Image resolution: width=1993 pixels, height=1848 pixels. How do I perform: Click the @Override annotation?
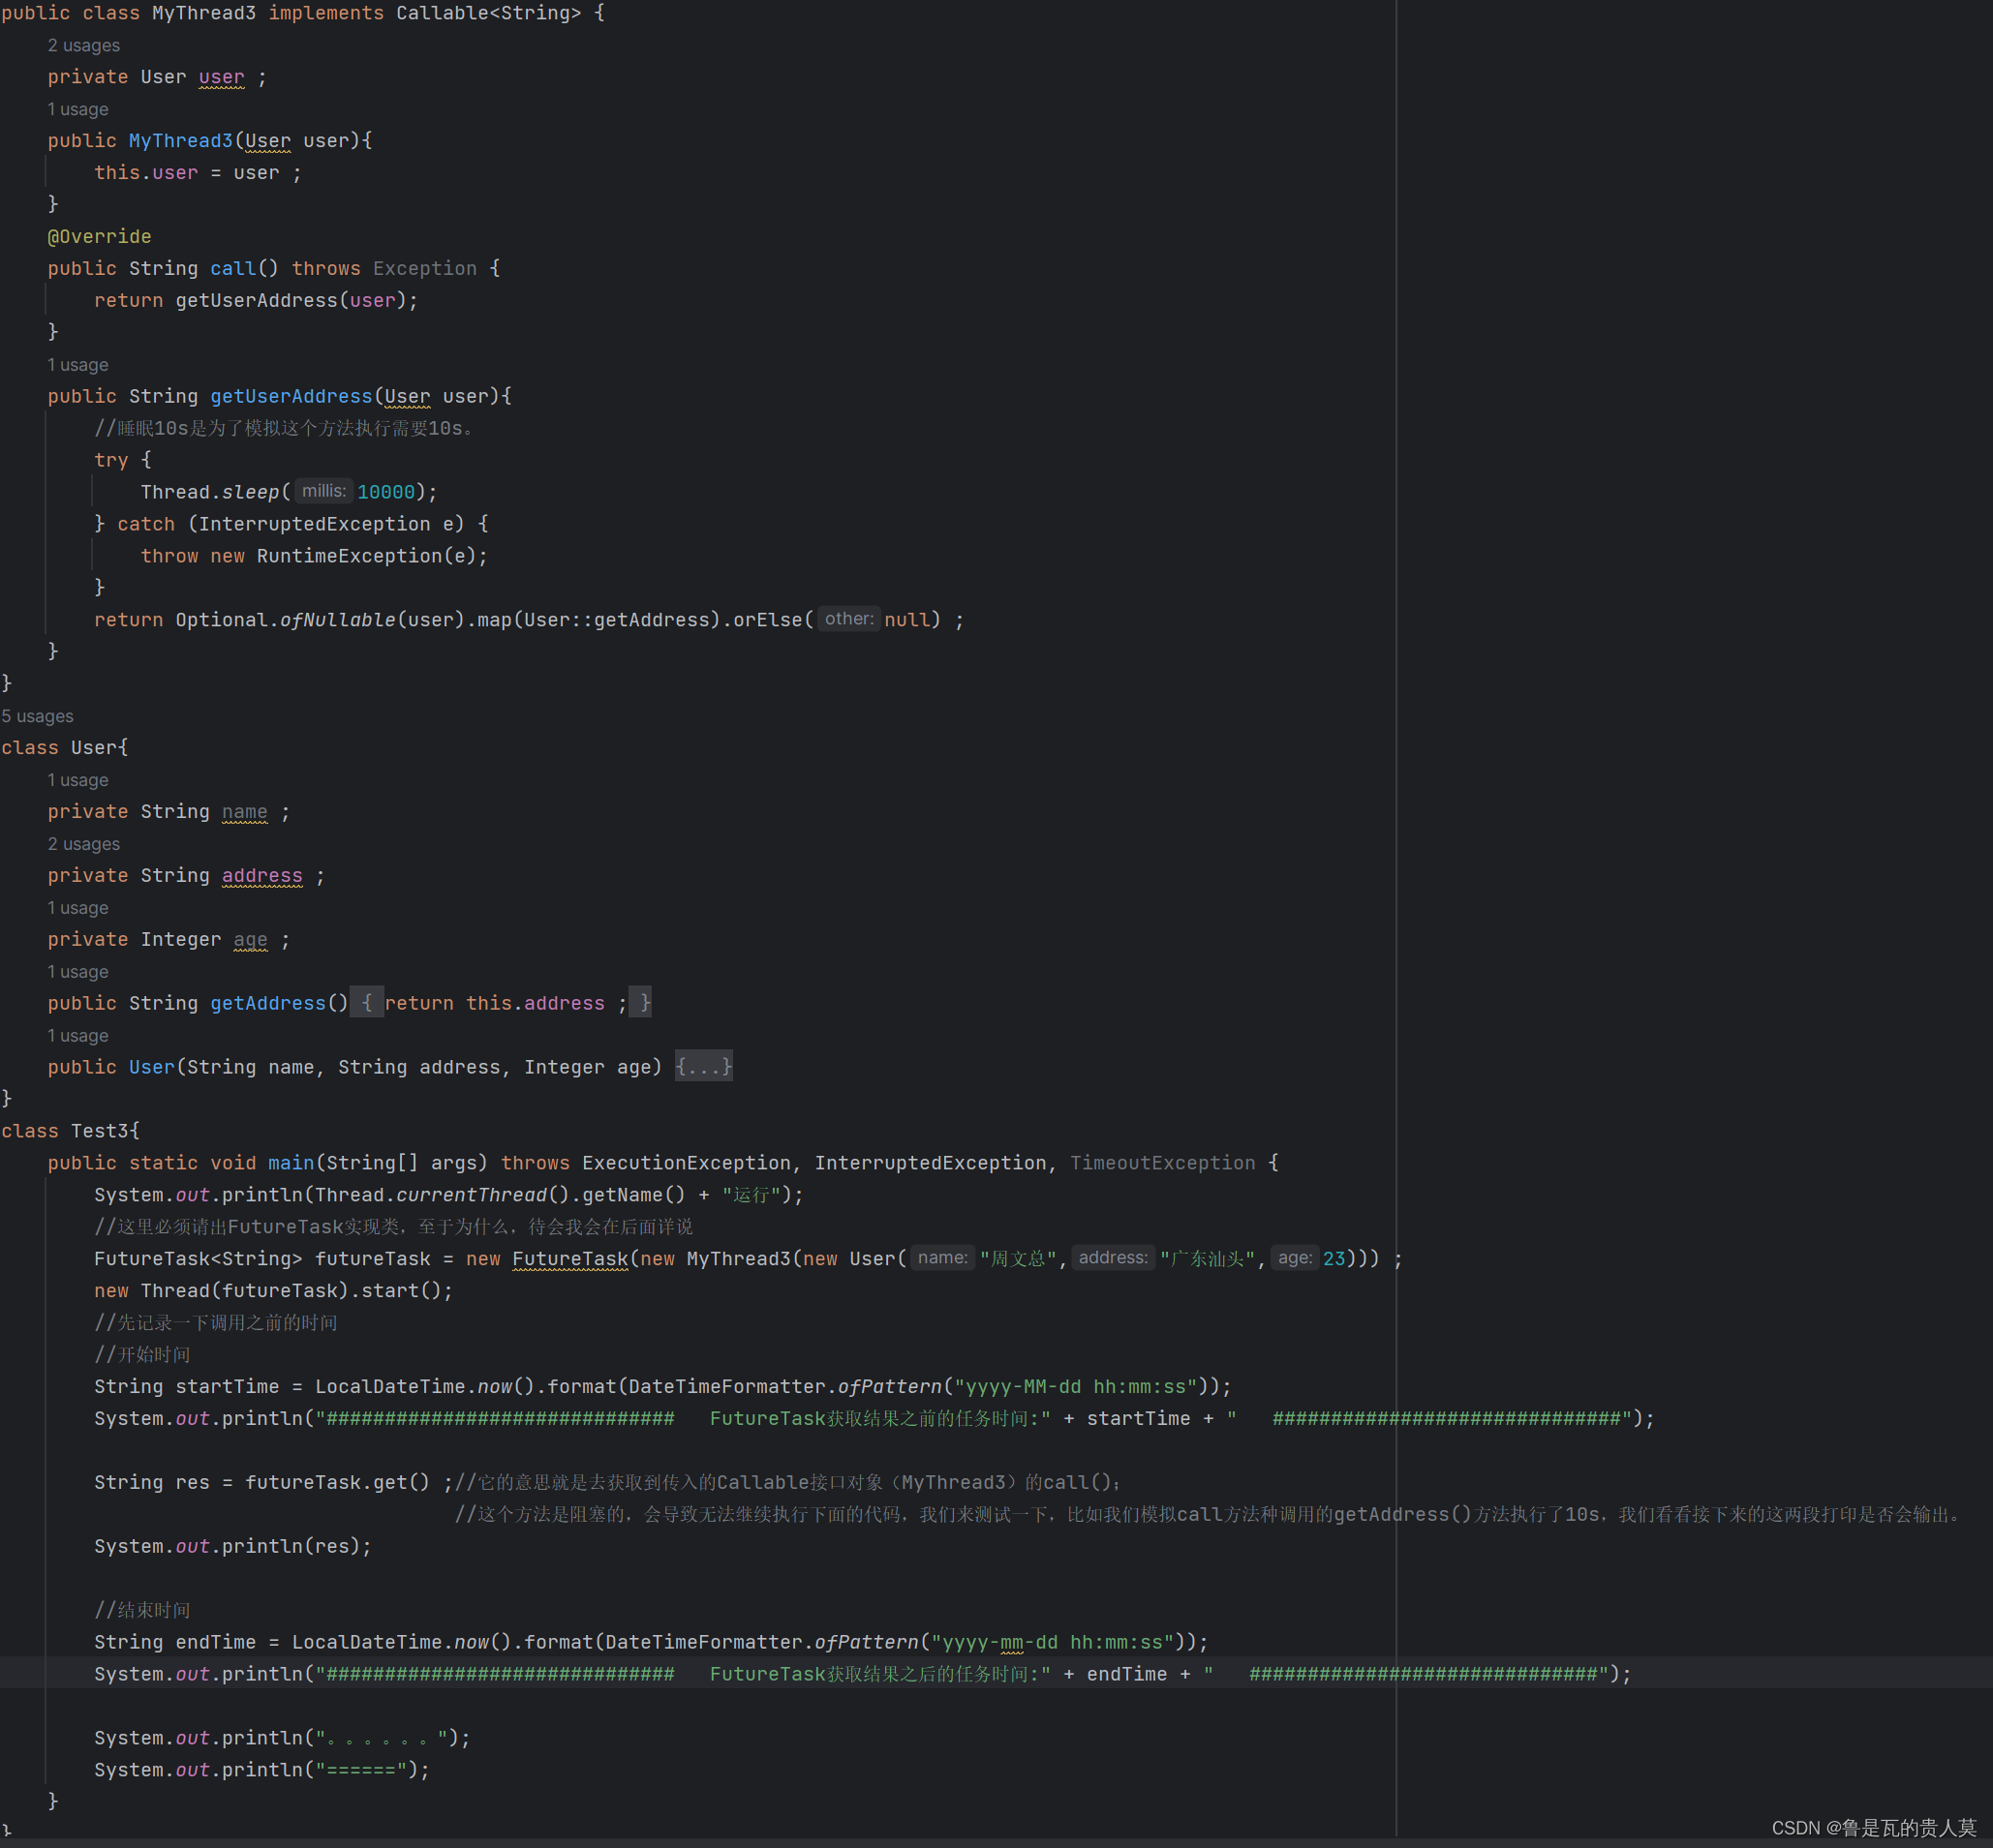100,236
